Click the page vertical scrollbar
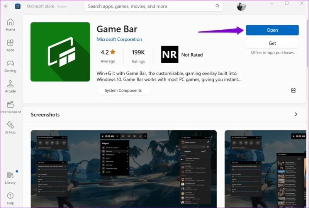The height and width of the screenshot is (208, 309). point(307,43)
